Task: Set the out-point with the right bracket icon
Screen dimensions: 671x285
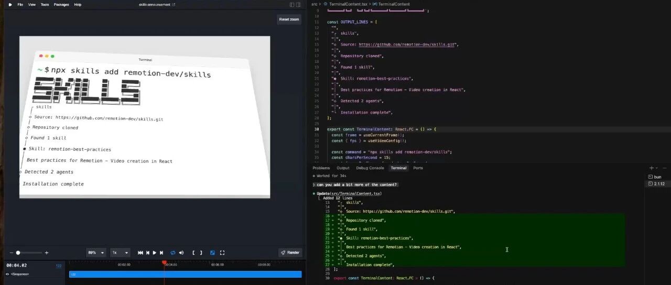Action: (201, 253)
